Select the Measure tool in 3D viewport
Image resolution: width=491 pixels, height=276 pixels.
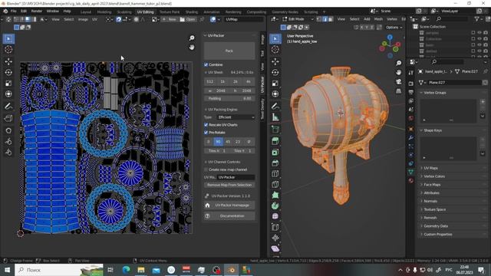pyautogui.click(x=275, y=117)
